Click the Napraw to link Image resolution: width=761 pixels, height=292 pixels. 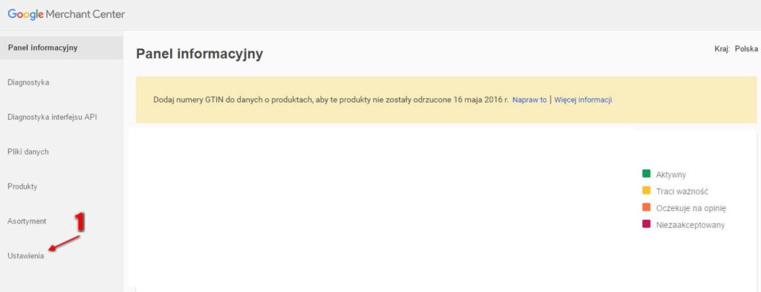pyautogui.click(x=529, y=100)
